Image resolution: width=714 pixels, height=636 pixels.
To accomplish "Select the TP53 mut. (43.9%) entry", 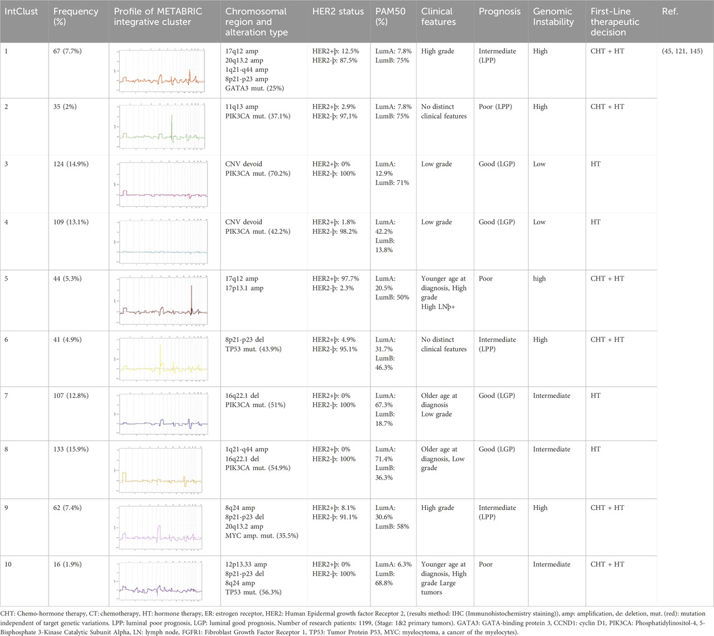I will 253,349.
